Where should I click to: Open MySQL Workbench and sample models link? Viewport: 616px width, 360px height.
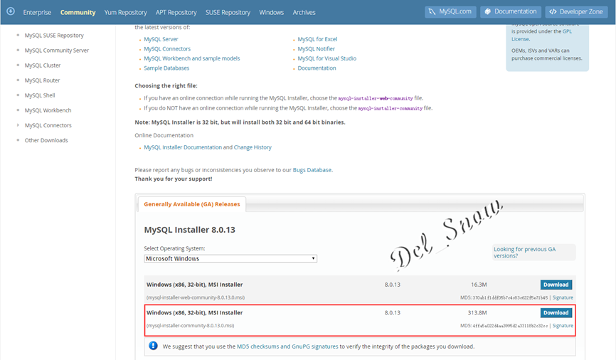click(x=192, y=58)
